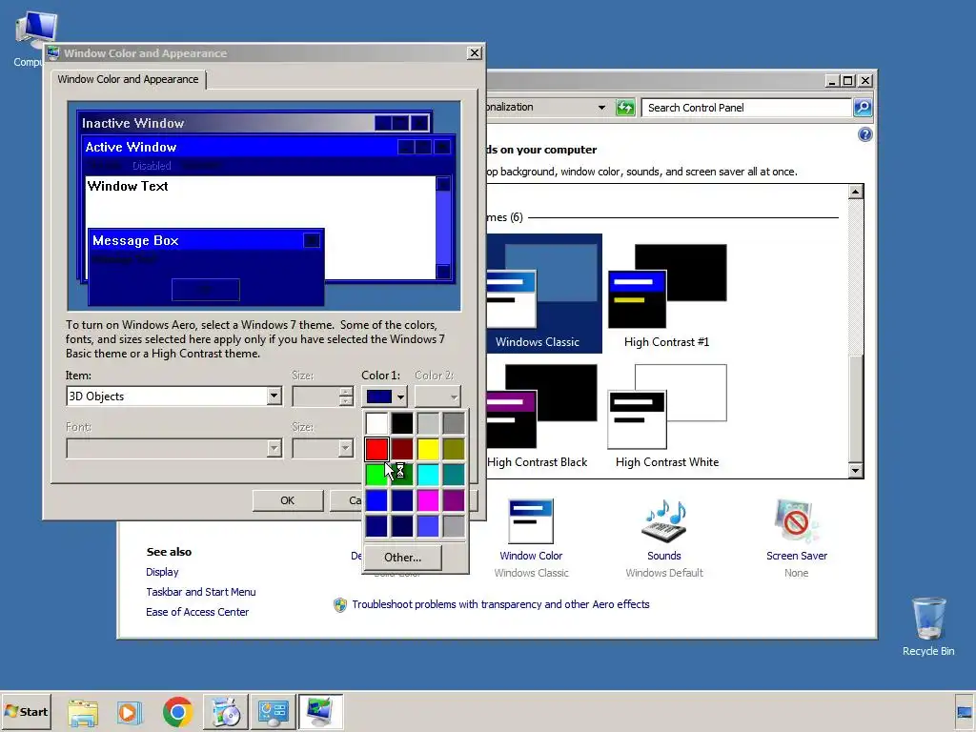Viewport: 976px width, 732px height.
Task: Open the Control Panel taskbar icon
Action: [x=274, y=712]
